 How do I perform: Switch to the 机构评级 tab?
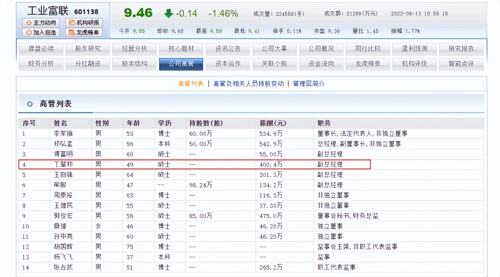coord(415,64)
